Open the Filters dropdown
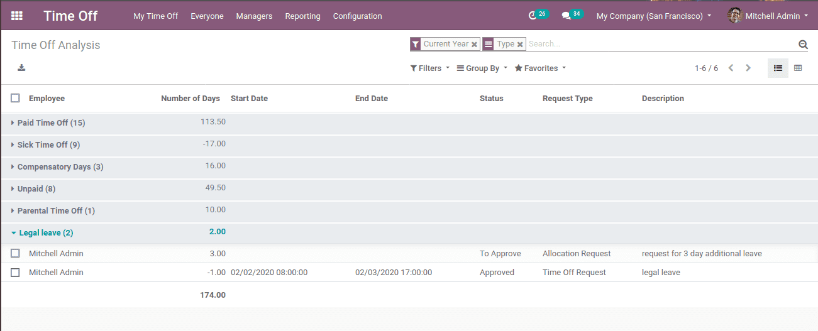The height and width of the screenshot is (331, 818). (x=430, y=68)
